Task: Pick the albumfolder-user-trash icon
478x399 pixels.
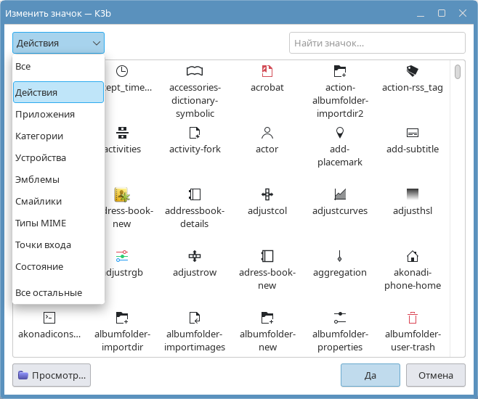Action: [x=412, y=318]
